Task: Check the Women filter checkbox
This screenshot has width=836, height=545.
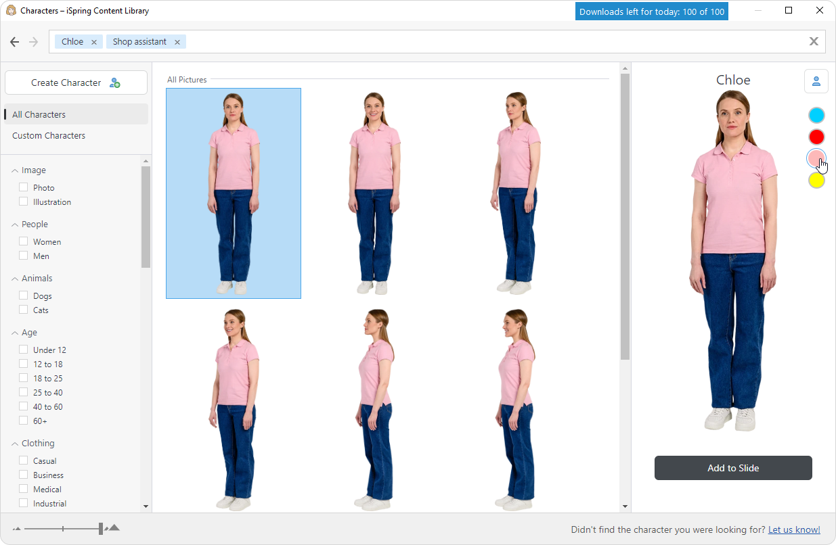Action: point(24,241)
